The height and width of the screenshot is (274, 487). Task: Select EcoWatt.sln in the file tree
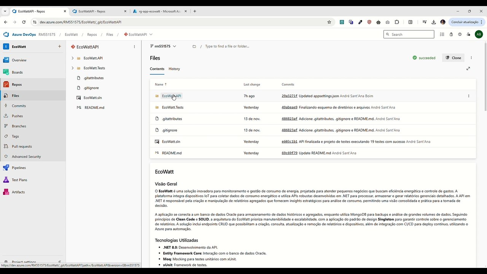tap(92, 98)
